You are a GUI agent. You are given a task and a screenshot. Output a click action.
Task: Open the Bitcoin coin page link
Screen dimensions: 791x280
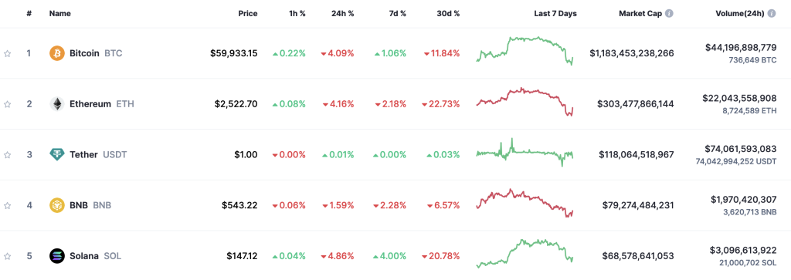[86, 53]
